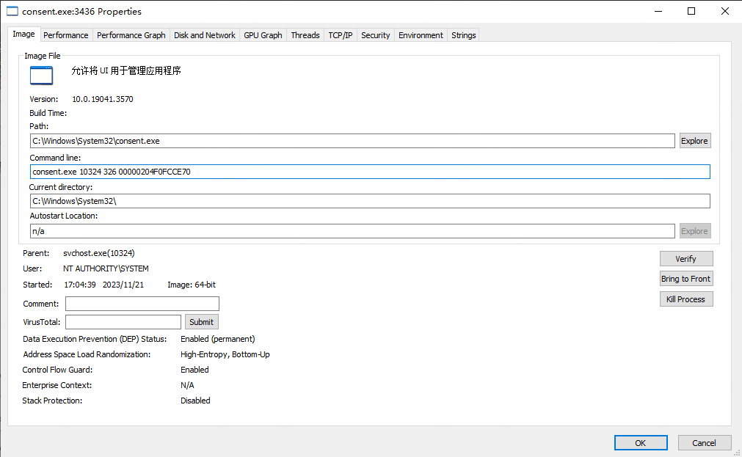742x457 pixels.
Task: Click the Bring to Front button
Action: click(x=685, y=279)
